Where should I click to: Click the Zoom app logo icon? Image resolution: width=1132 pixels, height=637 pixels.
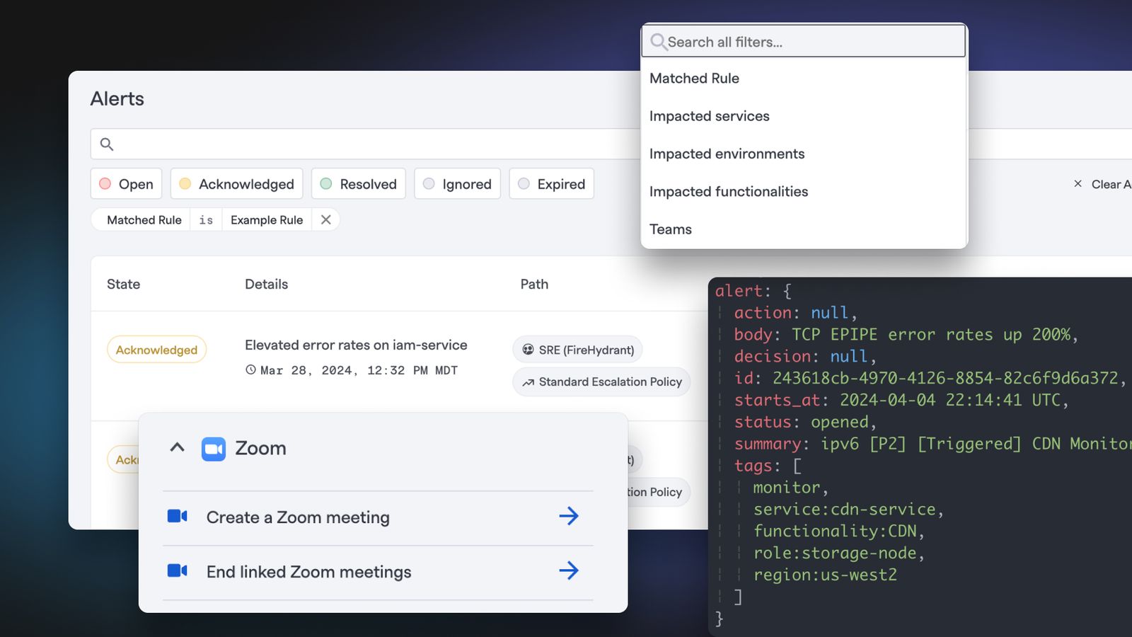tap(214, 449)
